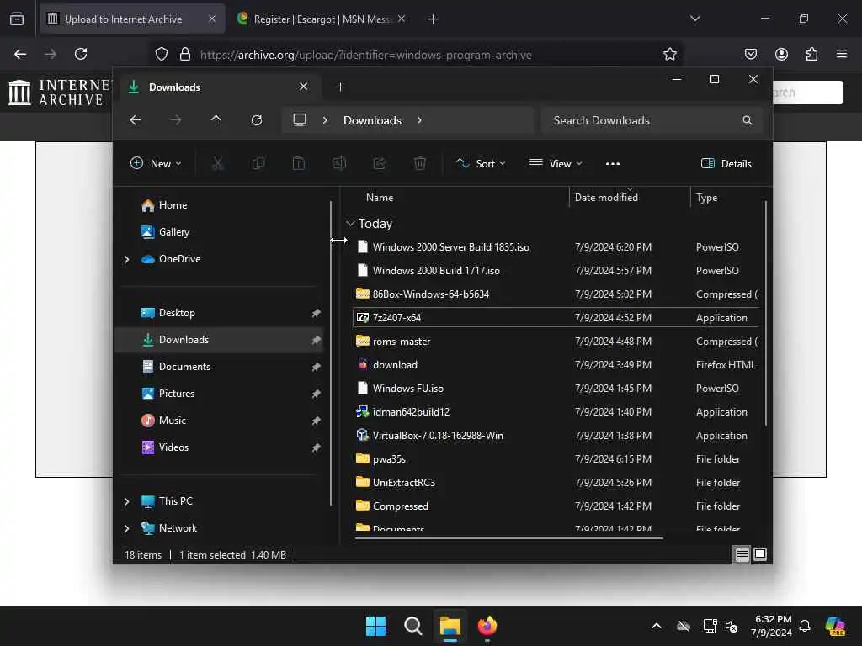Go back in File Explorer

pos(136,120)
